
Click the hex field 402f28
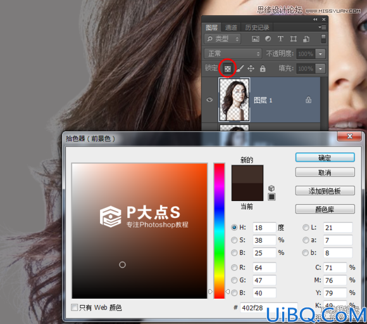click(269, 308)
